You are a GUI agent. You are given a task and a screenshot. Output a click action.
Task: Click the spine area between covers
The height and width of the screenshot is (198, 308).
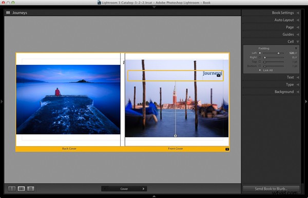click(123, 99)
